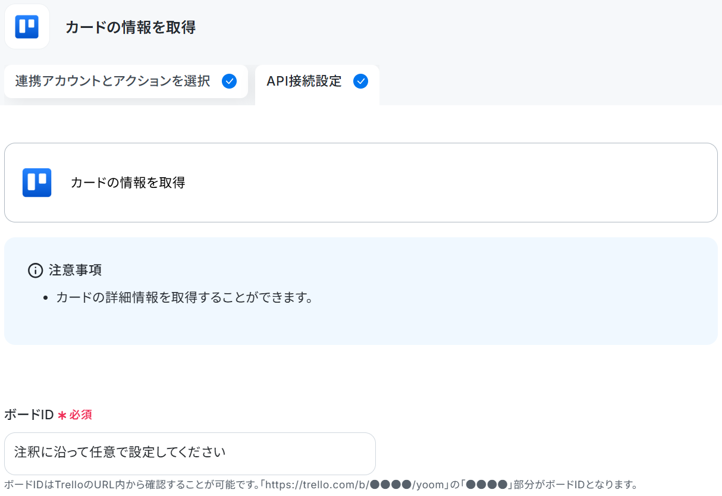722x496 pixels.
Task: Click the red 必須 required marker
Action: tap(81, 415)
